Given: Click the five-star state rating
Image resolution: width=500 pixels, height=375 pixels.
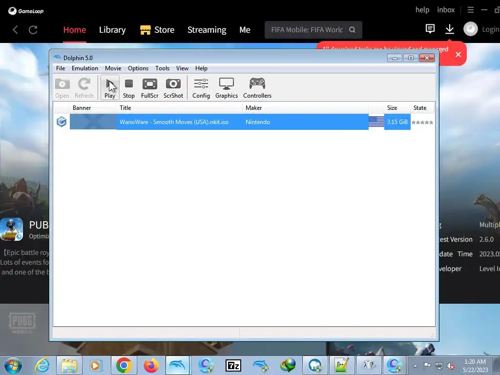Looking at the screenshot, I should [x=422, y=122].
